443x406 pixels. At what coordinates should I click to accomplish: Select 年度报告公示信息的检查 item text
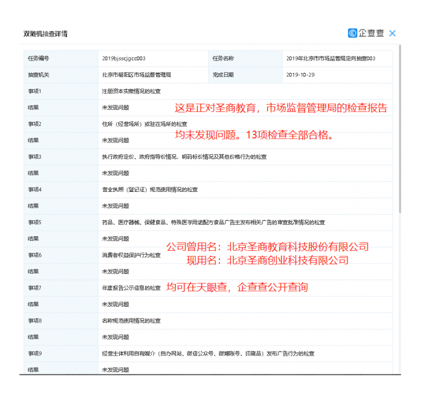pyautogui.click(x=131, y=288)
